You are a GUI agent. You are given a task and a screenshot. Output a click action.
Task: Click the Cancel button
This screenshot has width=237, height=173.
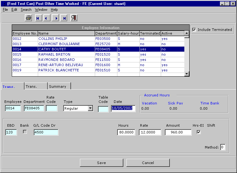[148, 163]
